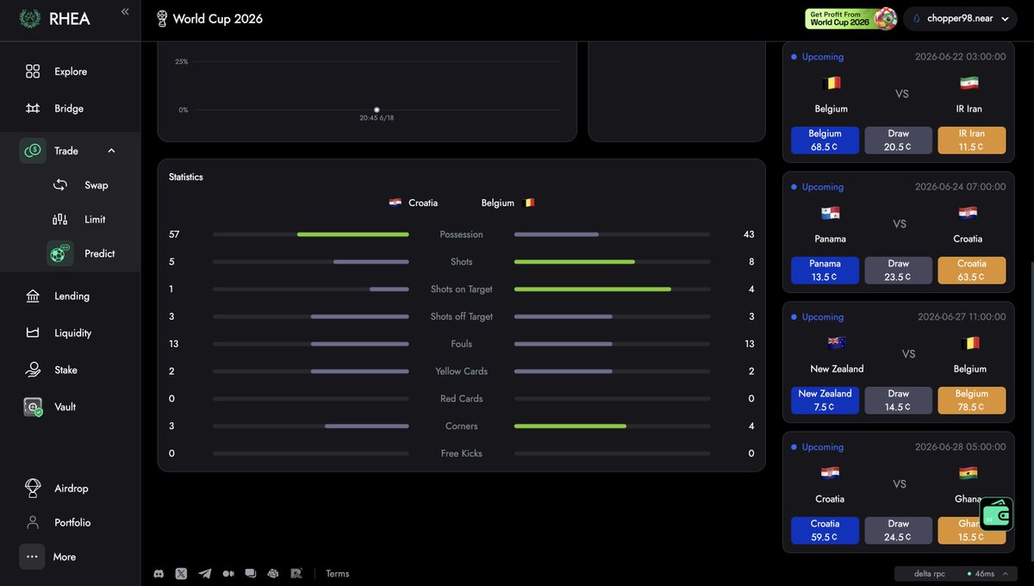Open the Stake hand icon

(33, 371)
